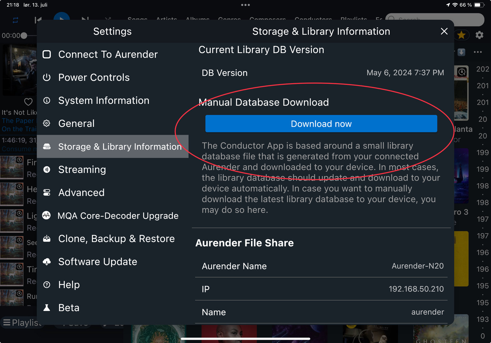
Task: Toggle the gold star favorites filter
Action: [461, 35]
